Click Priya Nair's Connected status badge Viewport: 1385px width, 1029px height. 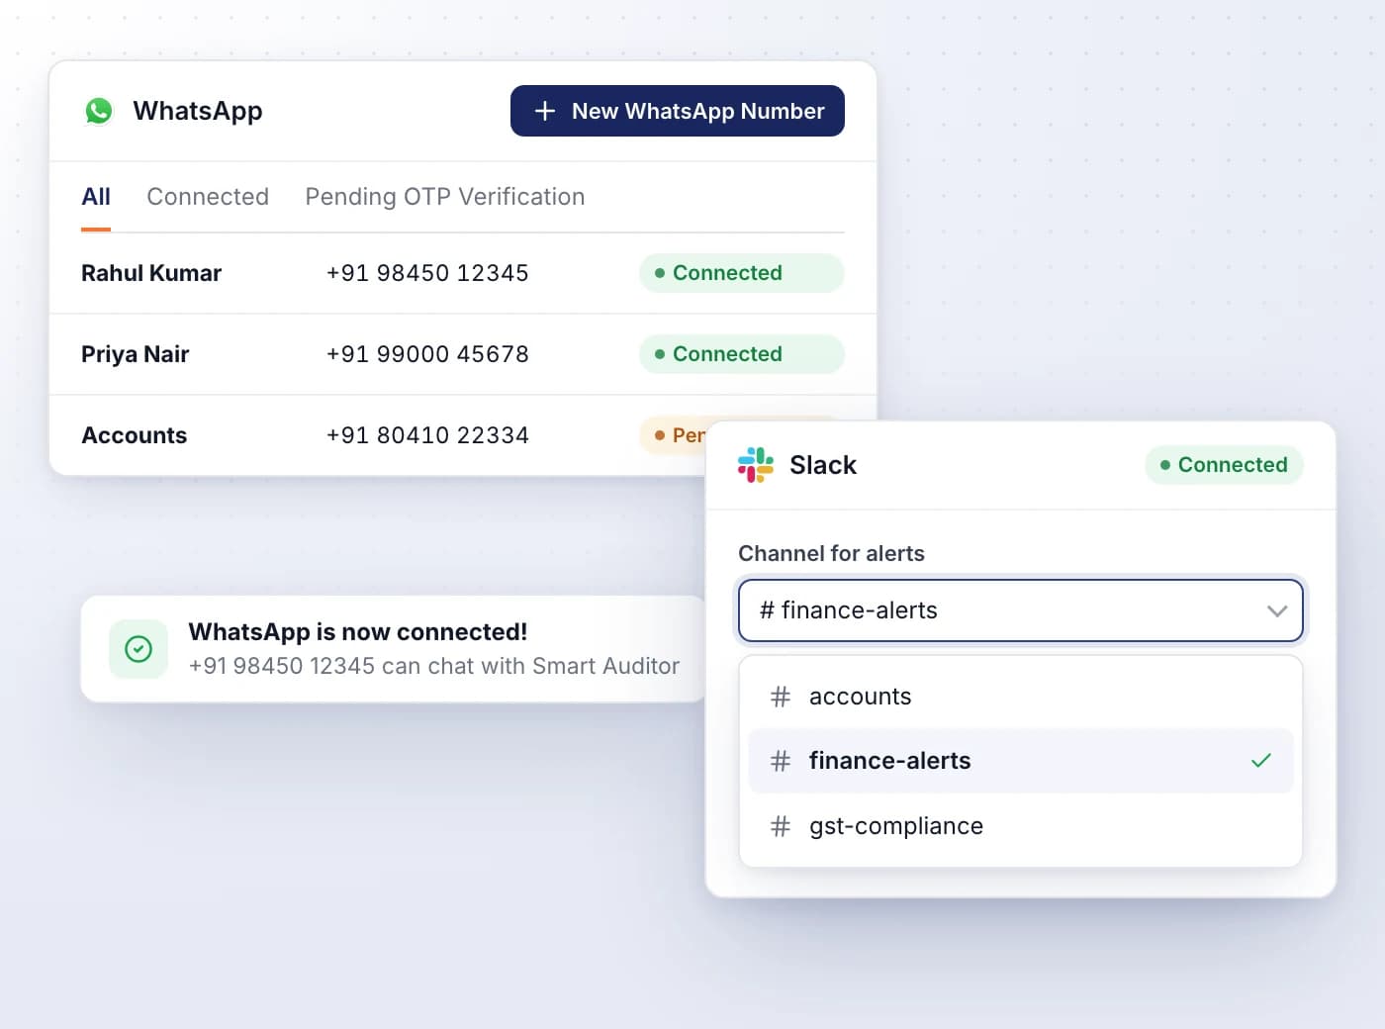point(742,354)
